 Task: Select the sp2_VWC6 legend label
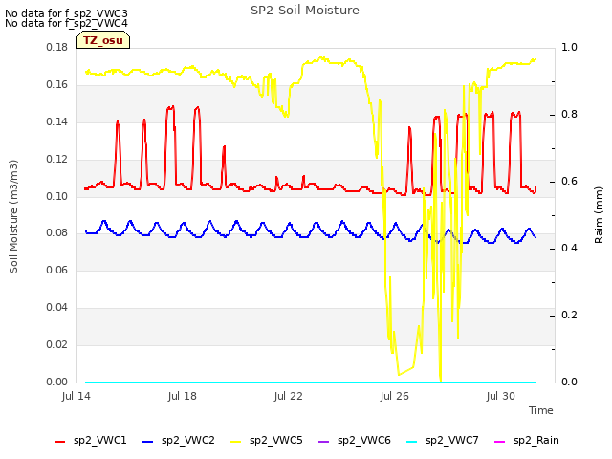click(x=364, y=441)
